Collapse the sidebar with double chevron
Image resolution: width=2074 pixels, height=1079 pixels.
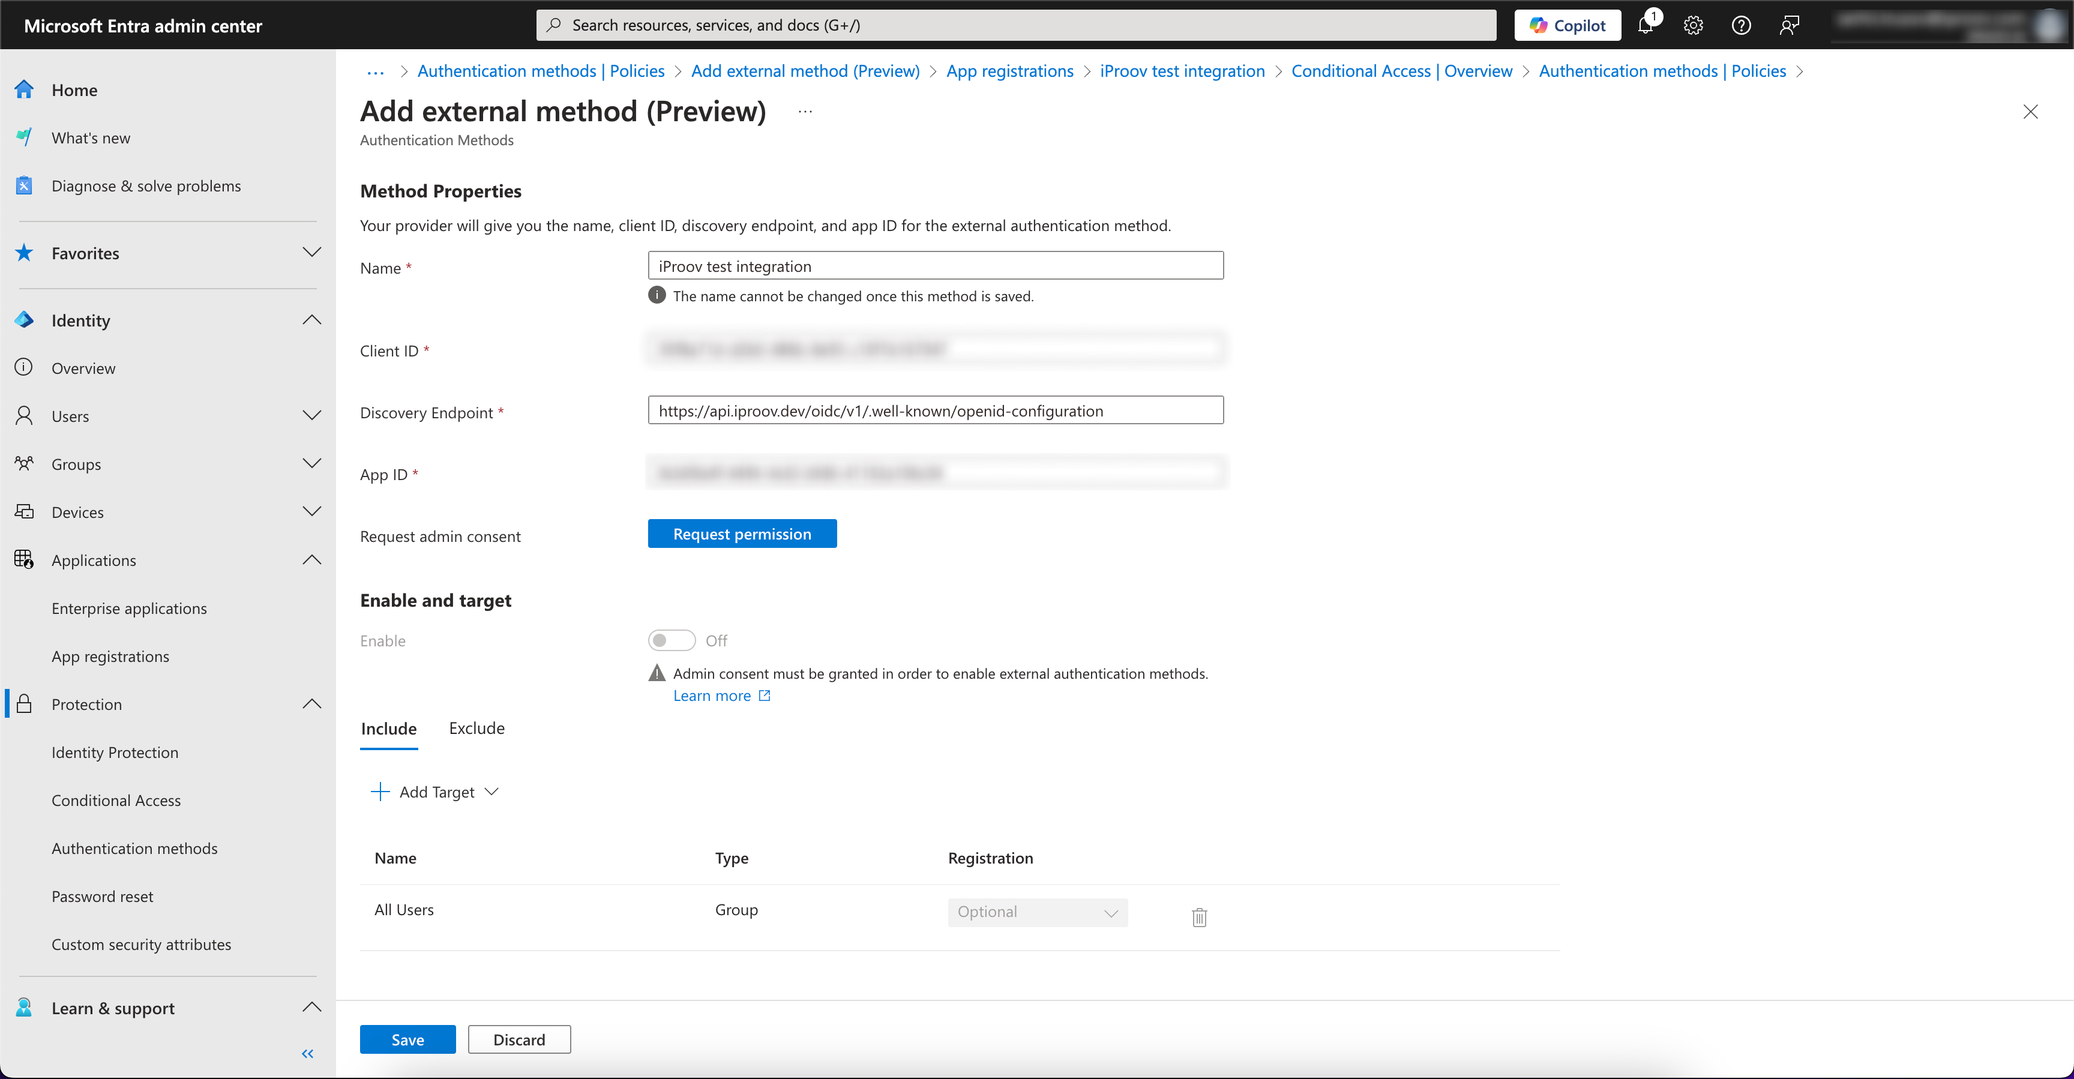pos(307,1053)
